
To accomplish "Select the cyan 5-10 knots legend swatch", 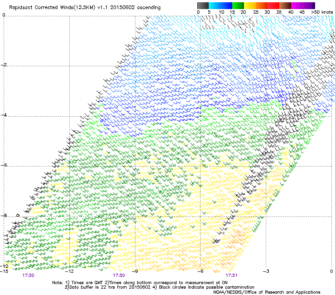I will click(x=215, y=5).
